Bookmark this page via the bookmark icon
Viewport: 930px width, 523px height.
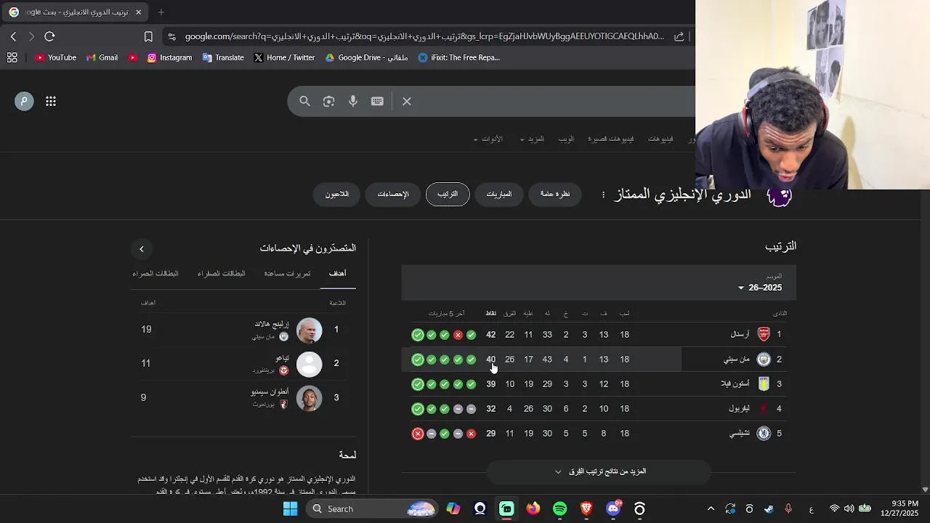[x=148, y=36]
